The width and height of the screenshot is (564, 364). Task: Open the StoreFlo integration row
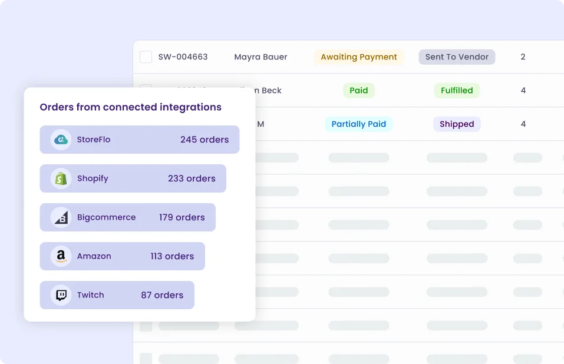tap(140, 140)
